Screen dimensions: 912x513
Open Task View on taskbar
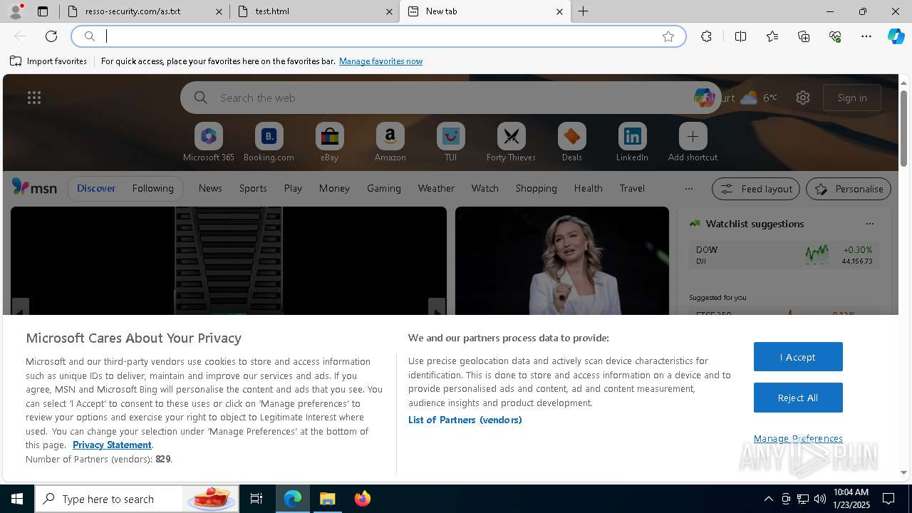(256, 499)
